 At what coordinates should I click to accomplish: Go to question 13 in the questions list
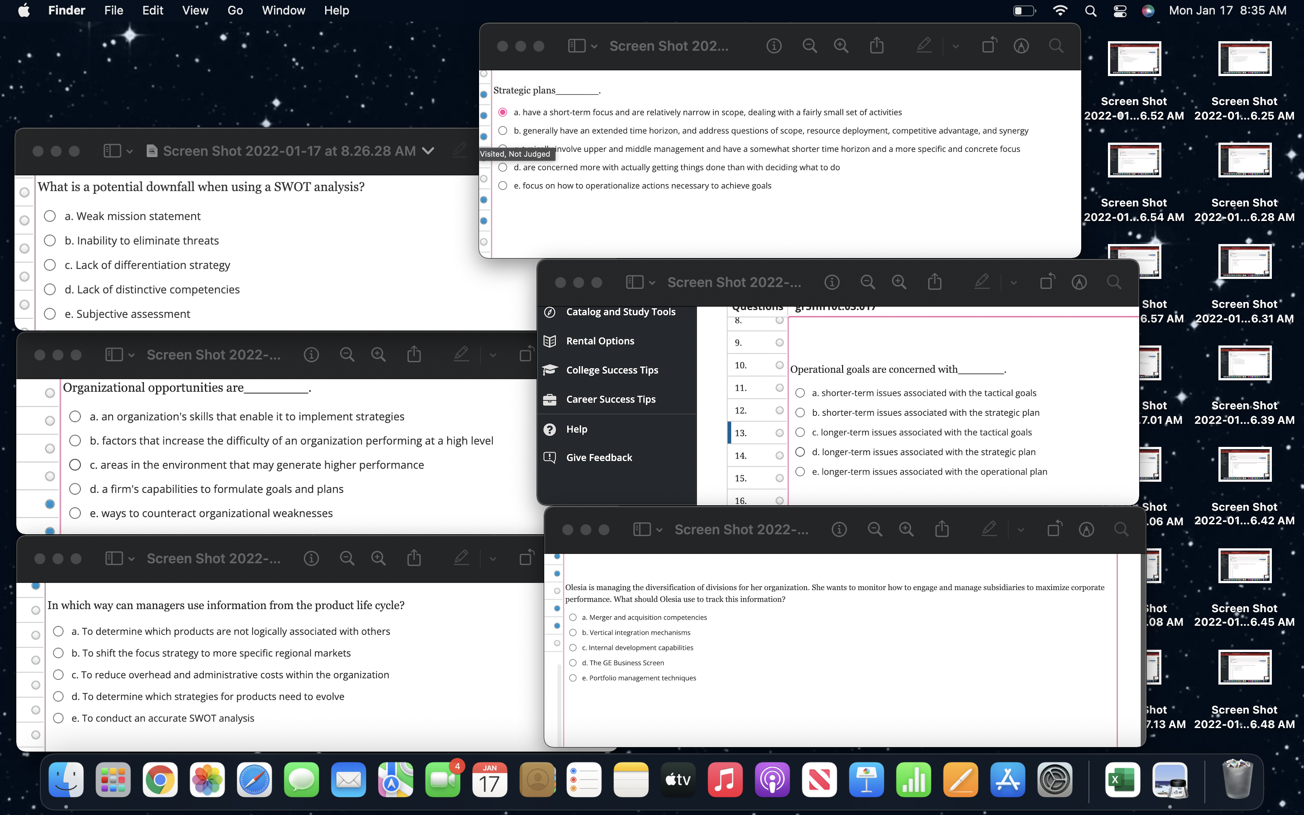(x=757, y=433)
